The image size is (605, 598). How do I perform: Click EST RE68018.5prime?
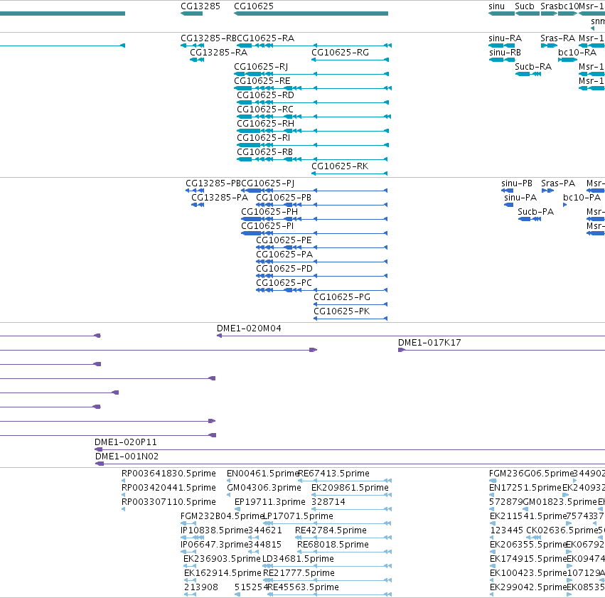333,545
